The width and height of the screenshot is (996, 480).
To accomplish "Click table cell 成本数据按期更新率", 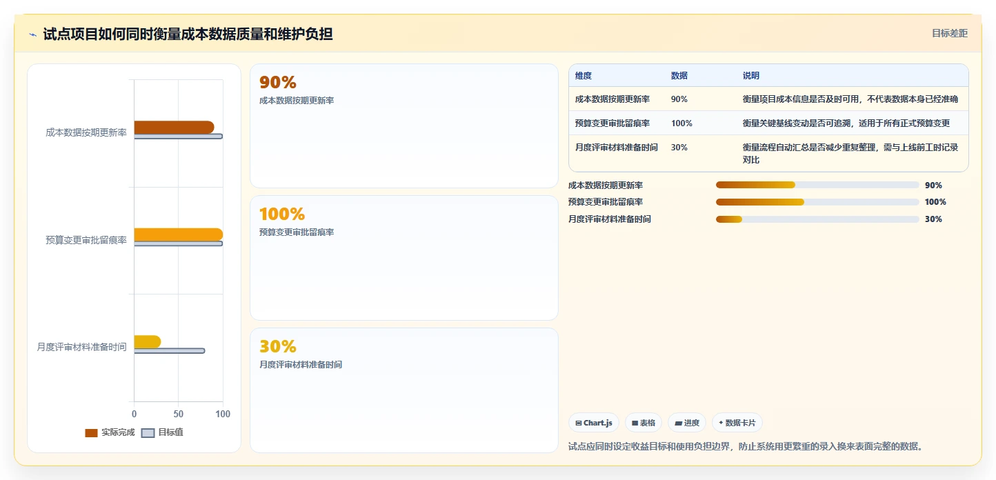I will tap(612, 99).
